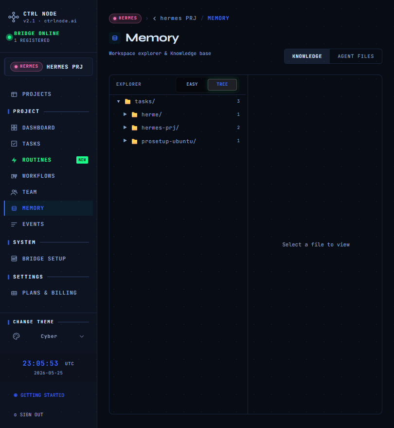This screenshot has width=394, height=428.
Task: Click the green bridge online status dot
Action: coord(9,37)
